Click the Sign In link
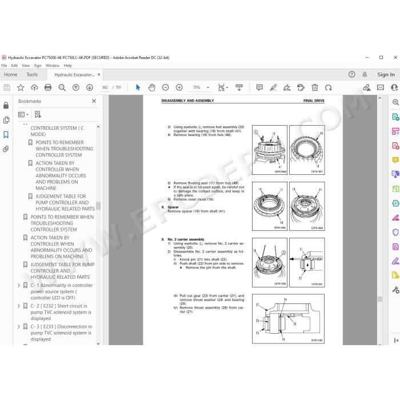This screenshot has width=400, height=400. (x=386, y=74)
